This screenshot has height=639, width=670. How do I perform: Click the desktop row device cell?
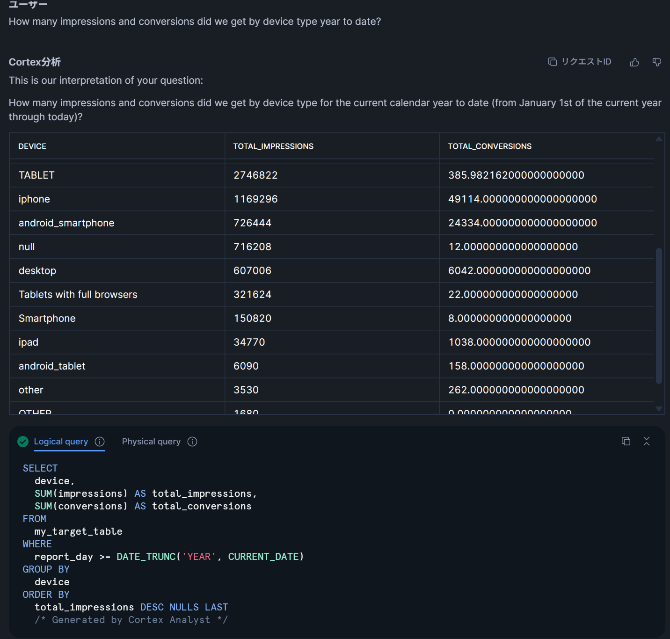37,270
